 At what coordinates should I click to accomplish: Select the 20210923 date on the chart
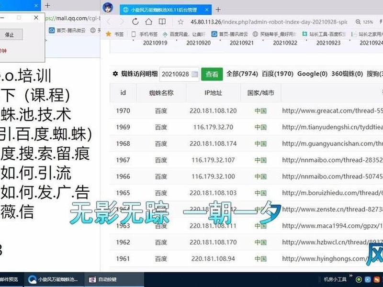point(328,43)
